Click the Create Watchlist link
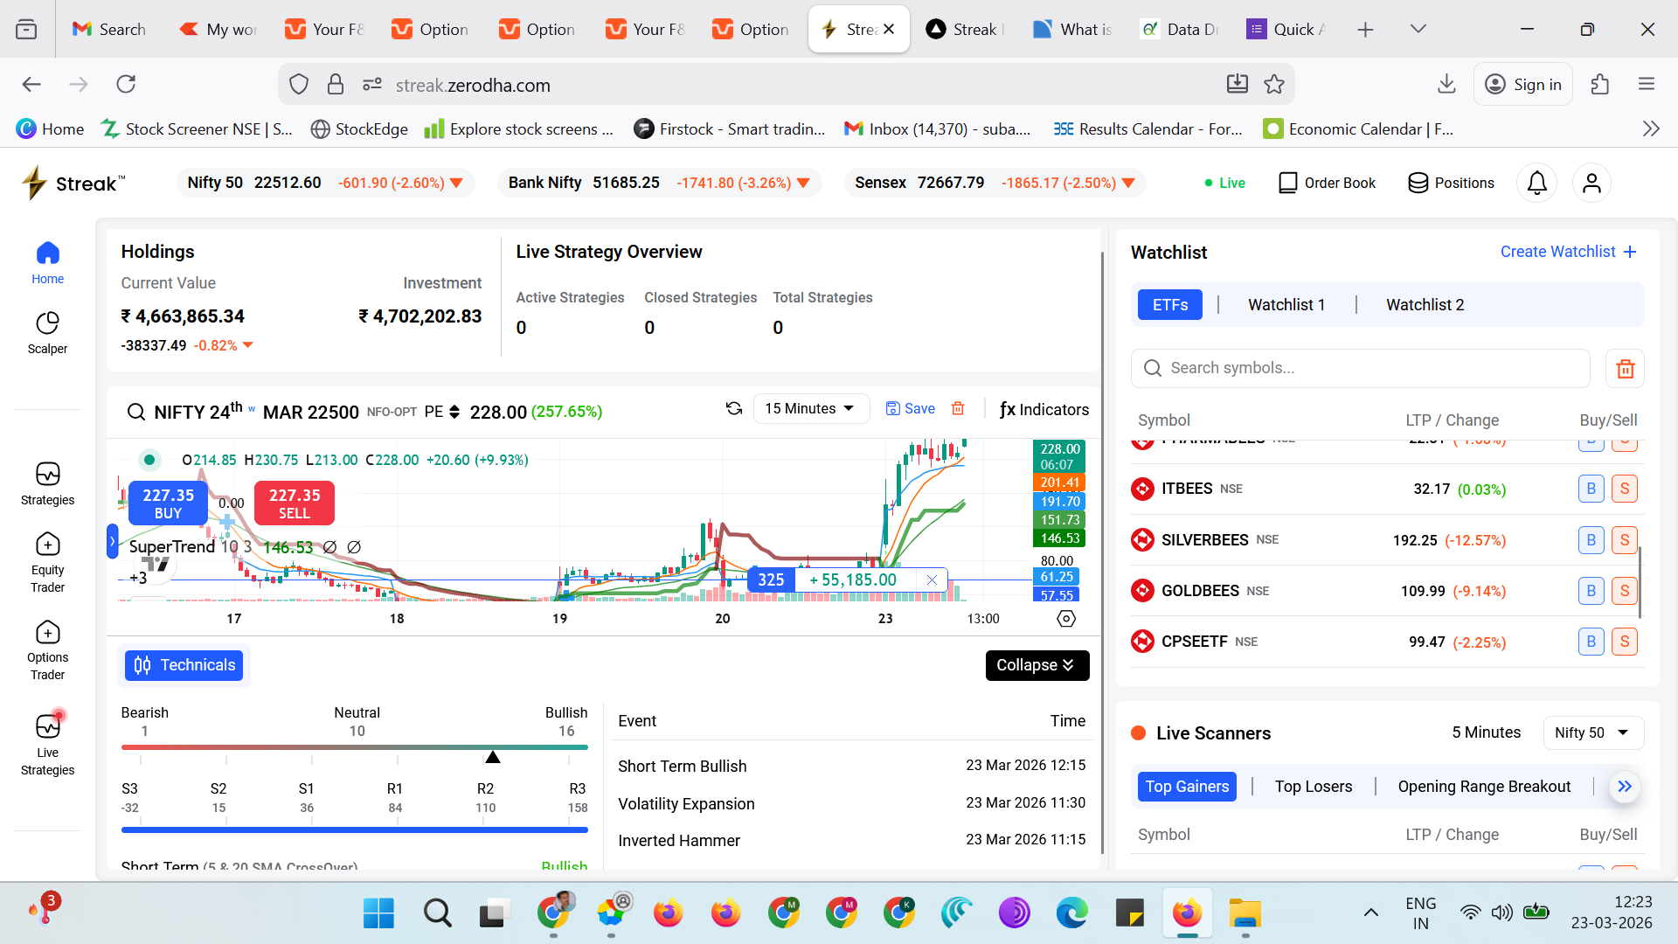 (1567, 252)
